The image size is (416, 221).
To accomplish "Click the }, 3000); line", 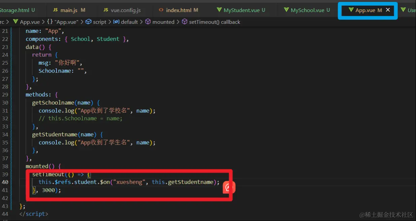I will pos(47,190).
